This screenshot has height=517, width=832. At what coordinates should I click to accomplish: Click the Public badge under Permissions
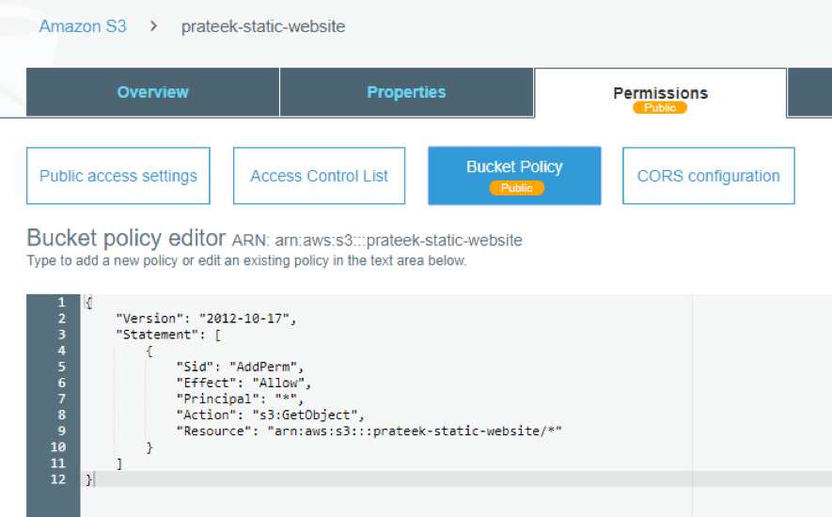click(660, 108)
